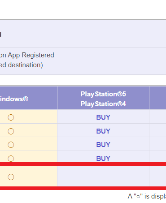Viewport: 166px width, 203px height.
Task: Click the empty cell right of the first BUY
Action: (x=157, y=117)
